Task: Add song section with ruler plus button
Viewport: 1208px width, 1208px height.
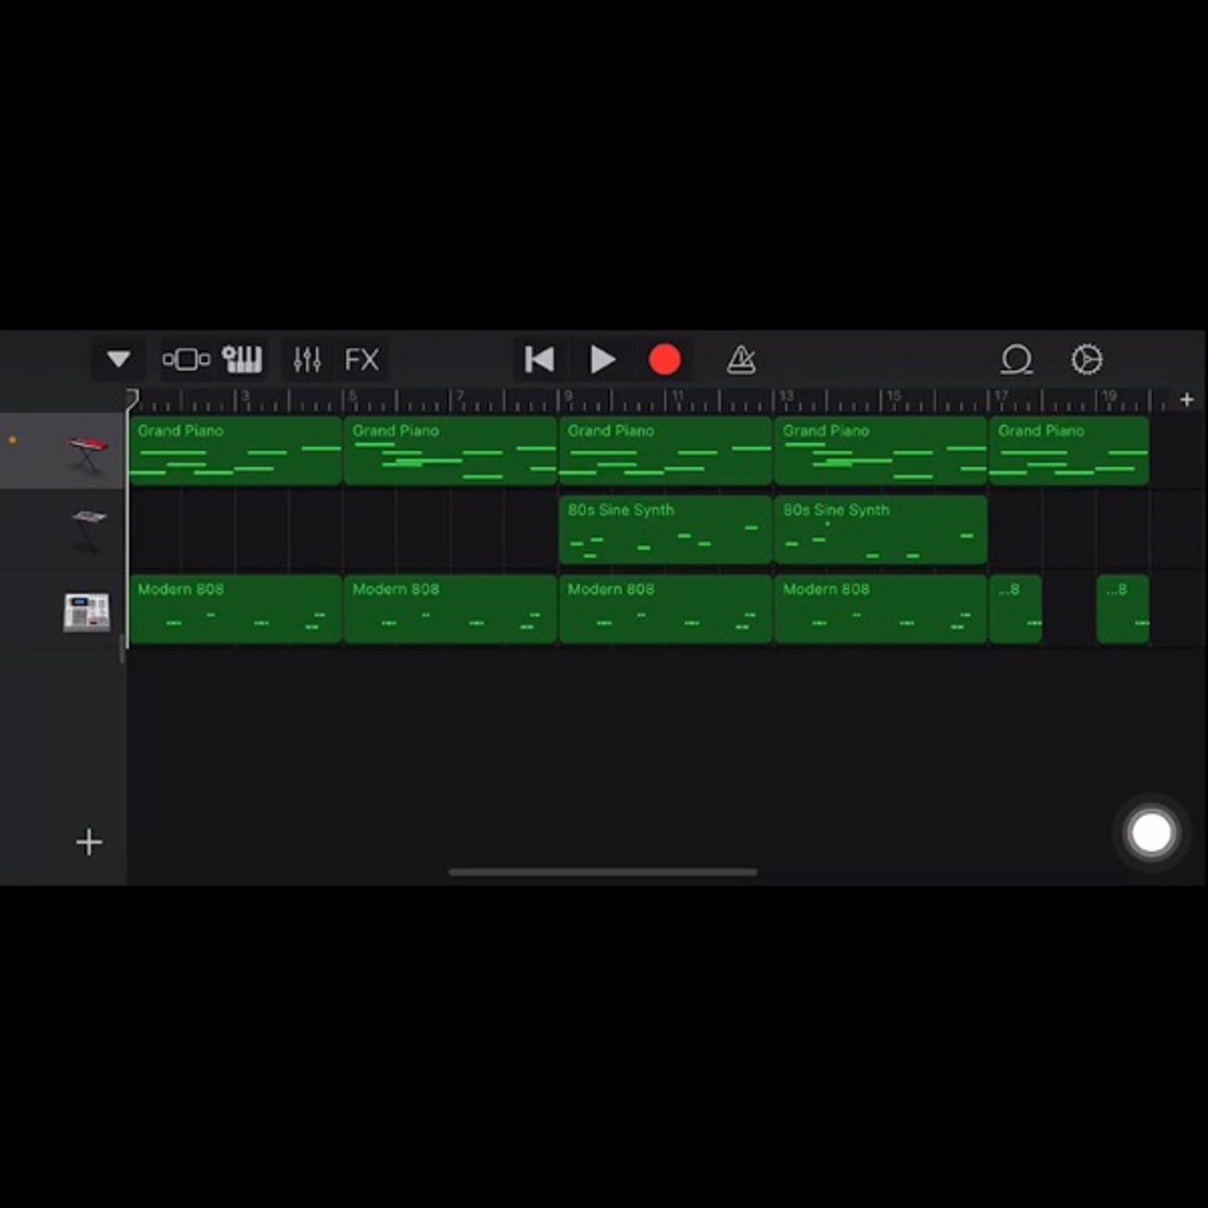Action: 1186,400
